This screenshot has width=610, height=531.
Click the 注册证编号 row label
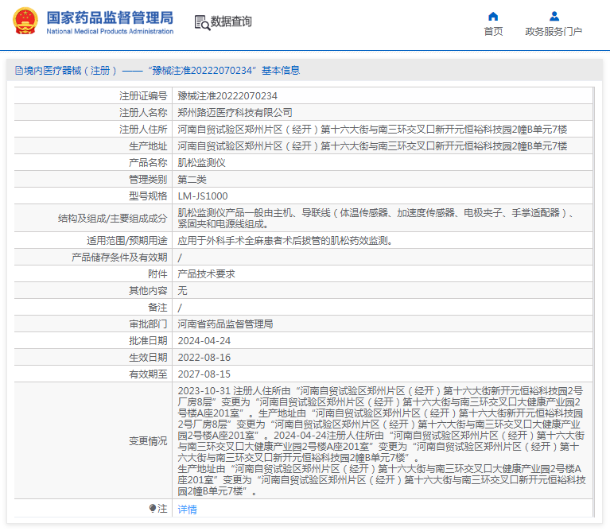(143, 96)
